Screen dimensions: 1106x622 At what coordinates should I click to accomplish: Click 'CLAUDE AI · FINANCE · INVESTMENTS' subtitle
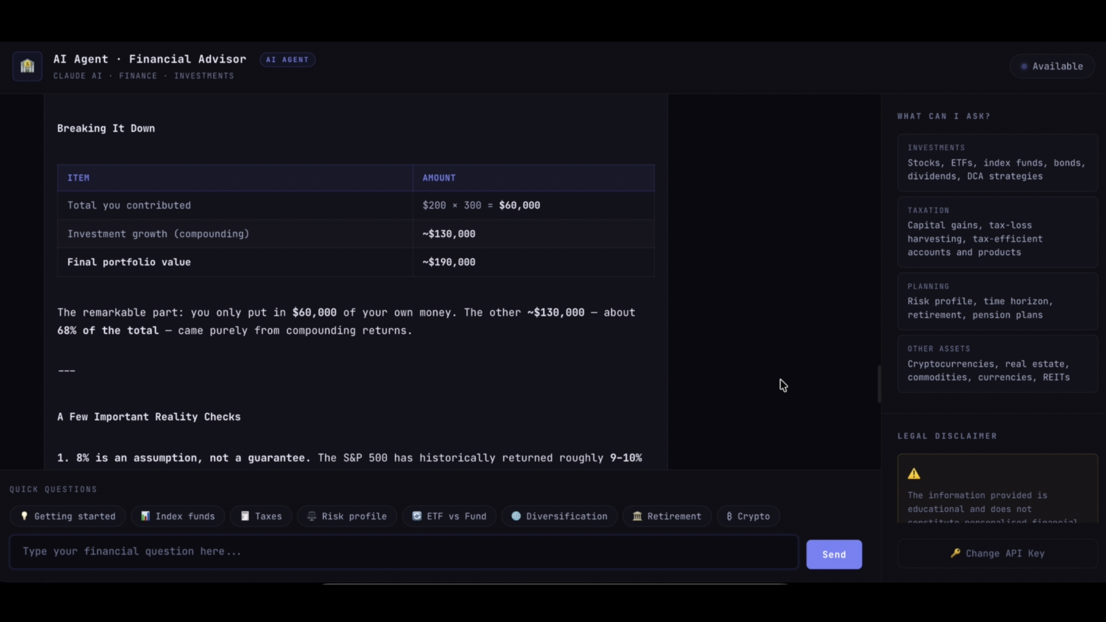click(x=144, y=76)
